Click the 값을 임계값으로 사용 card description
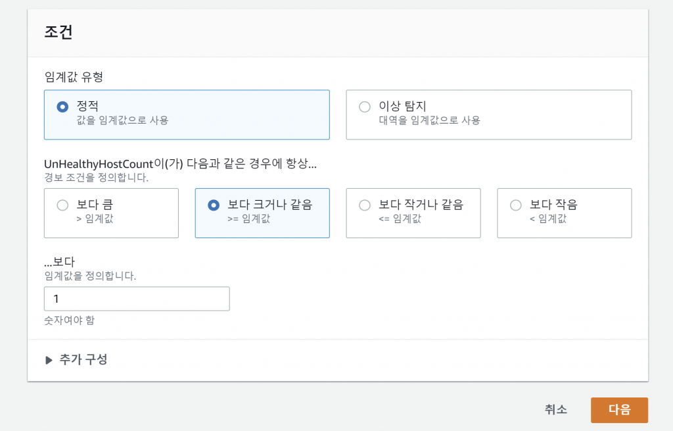673x431 pixels. (x=122, y=120)
